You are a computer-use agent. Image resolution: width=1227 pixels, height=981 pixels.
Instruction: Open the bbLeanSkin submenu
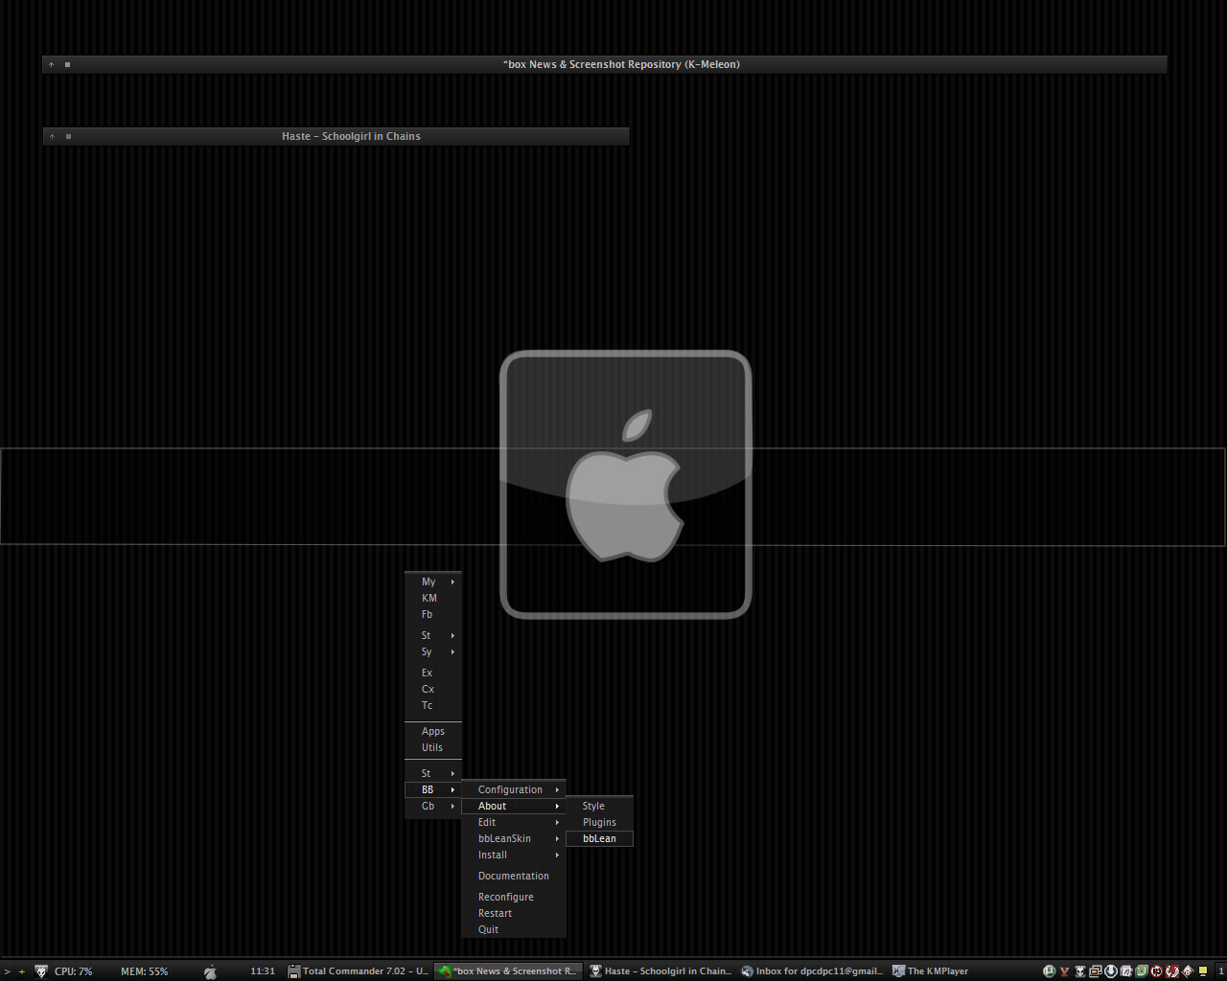pos(514,838)
